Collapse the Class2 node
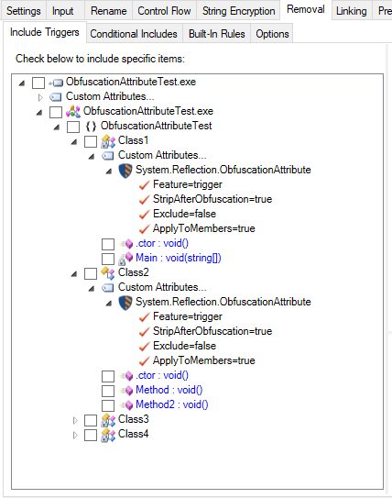 [74, 274]
